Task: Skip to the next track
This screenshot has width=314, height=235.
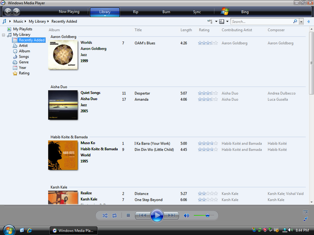Action: click(172, 215)
